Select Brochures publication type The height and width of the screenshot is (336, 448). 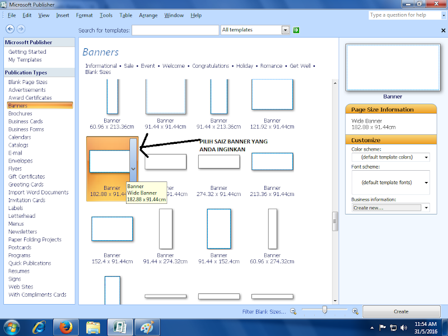click(20, 114)
